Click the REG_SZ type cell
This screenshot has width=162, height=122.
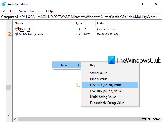point(81,29)
